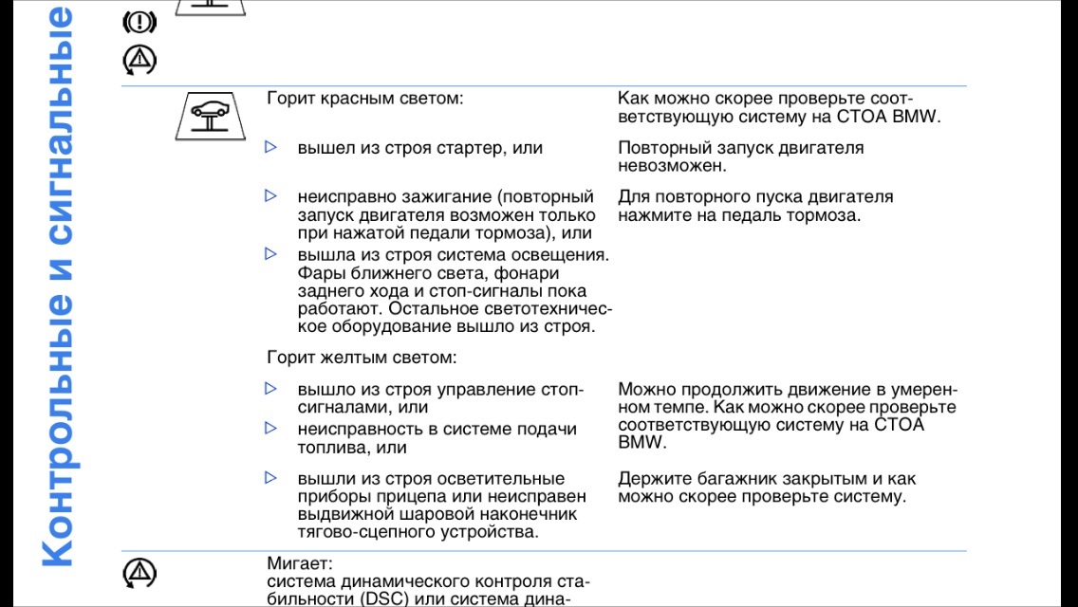Click the line 'Можно продолжить движение в умерен-'
1078x607 pixels.
(x=788, y=390)
